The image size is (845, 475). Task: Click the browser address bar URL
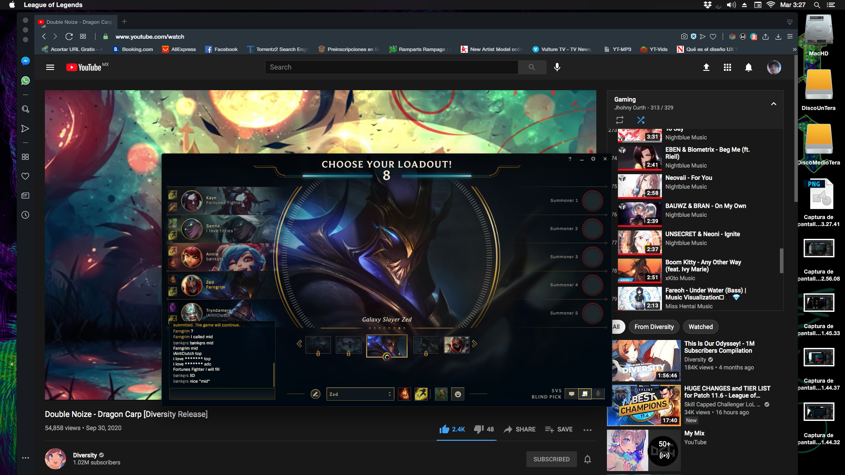click(150, 37)
